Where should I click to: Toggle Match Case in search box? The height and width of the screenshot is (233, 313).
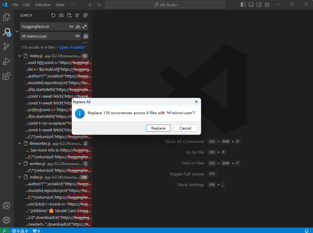tap(71, 26)
